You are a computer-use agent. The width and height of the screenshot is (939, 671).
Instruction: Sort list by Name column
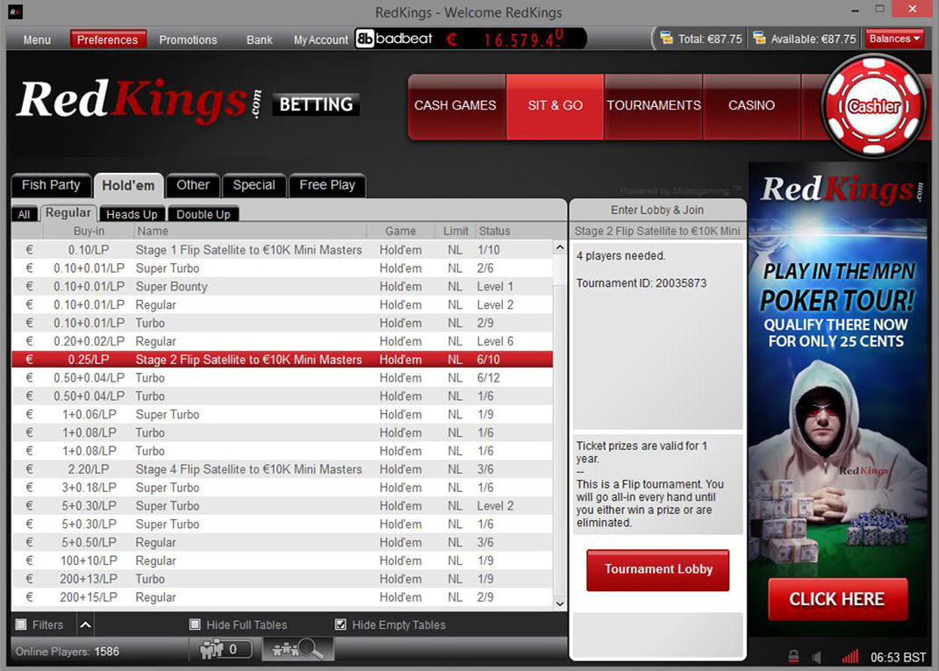click(250, 231)
